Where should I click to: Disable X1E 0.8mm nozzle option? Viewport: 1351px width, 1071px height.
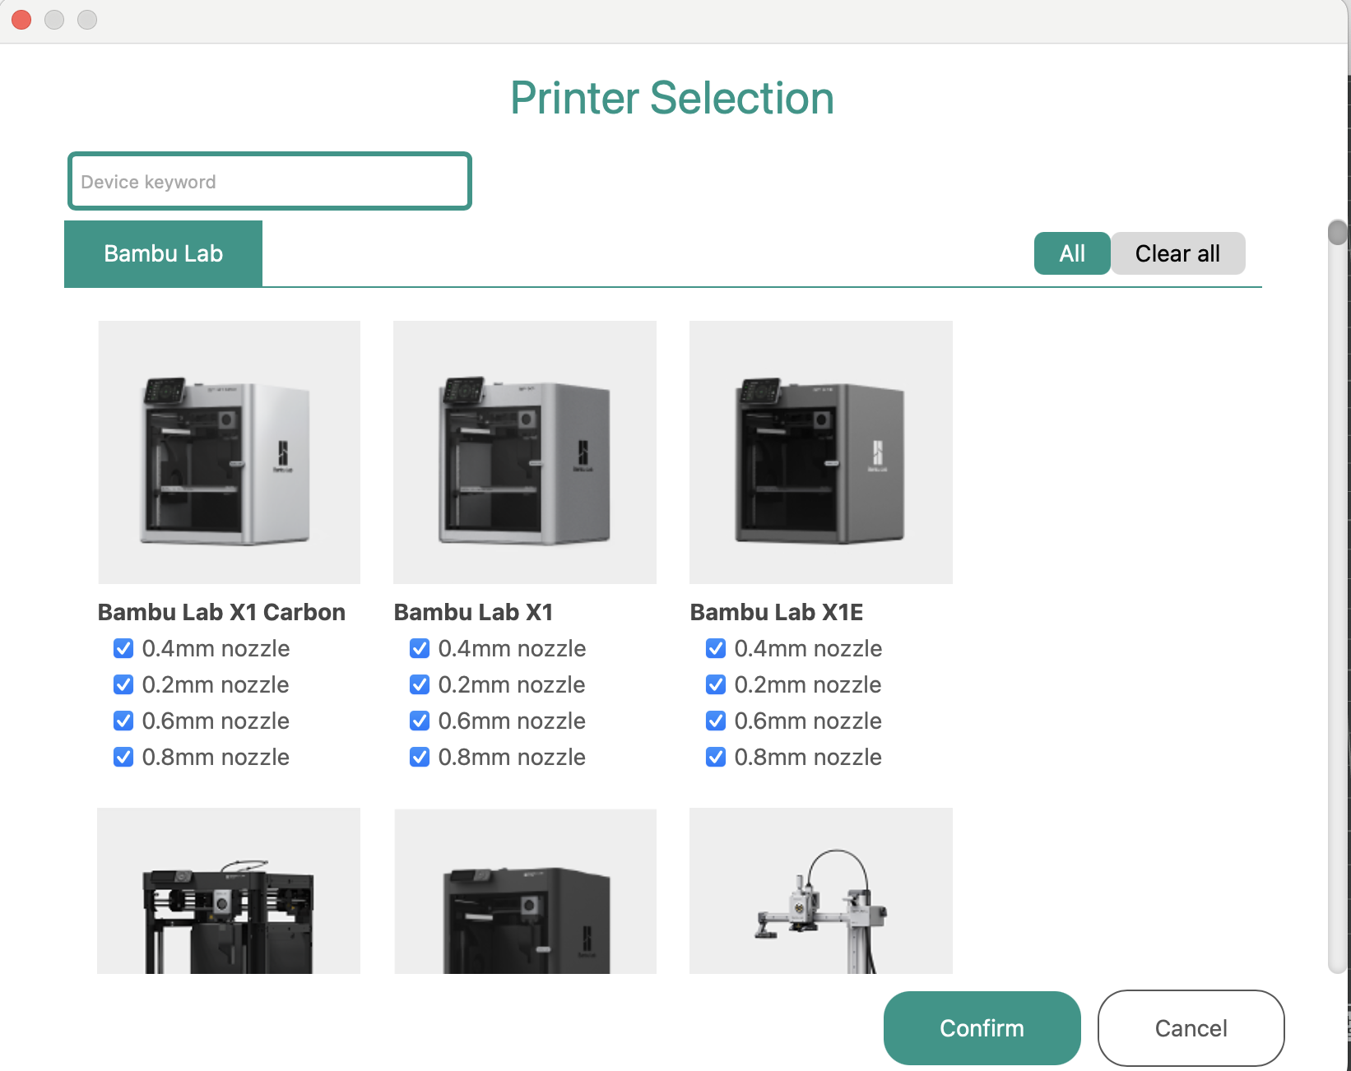tap(716, 757)
